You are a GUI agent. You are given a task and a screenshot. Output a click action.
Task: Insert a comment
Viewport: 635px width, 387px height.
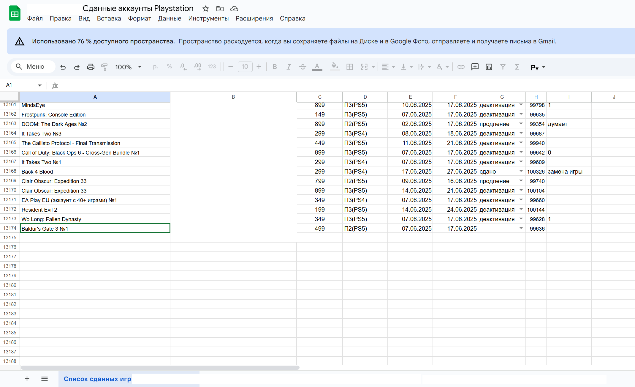[x=475, y=67]
